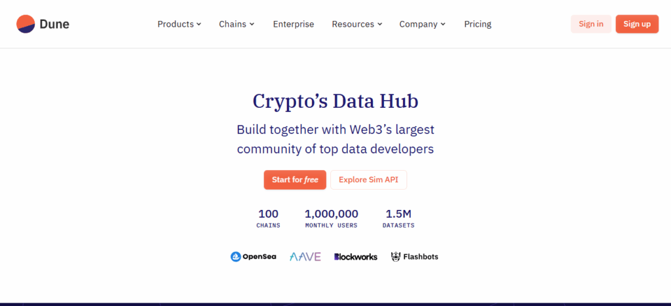Open the Chains dropdown chevron
Image resolution: width=671 pixels, height=306 pixels.
click(x=252, y=24)
